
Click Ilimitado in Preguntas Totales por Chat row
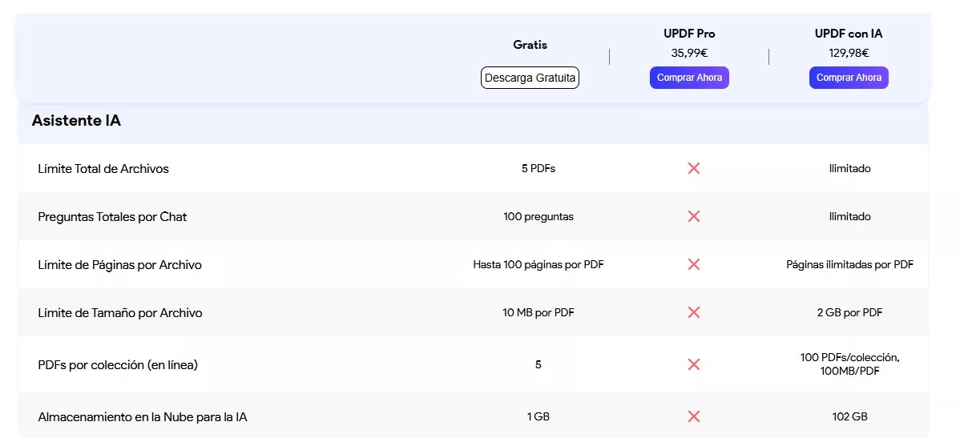(x=849, y=216)
